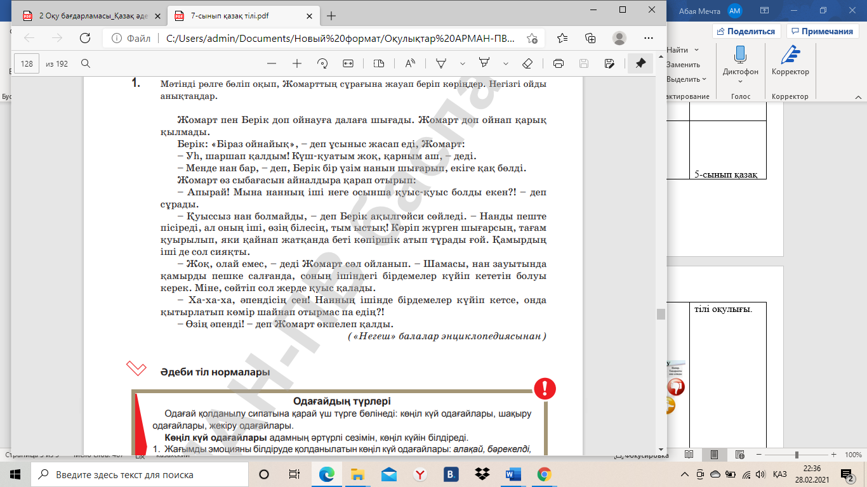The width and height of the screenshot is (867, 487).
Task: Click the red exclamation mark icon
Action: [x=545, y=389]
